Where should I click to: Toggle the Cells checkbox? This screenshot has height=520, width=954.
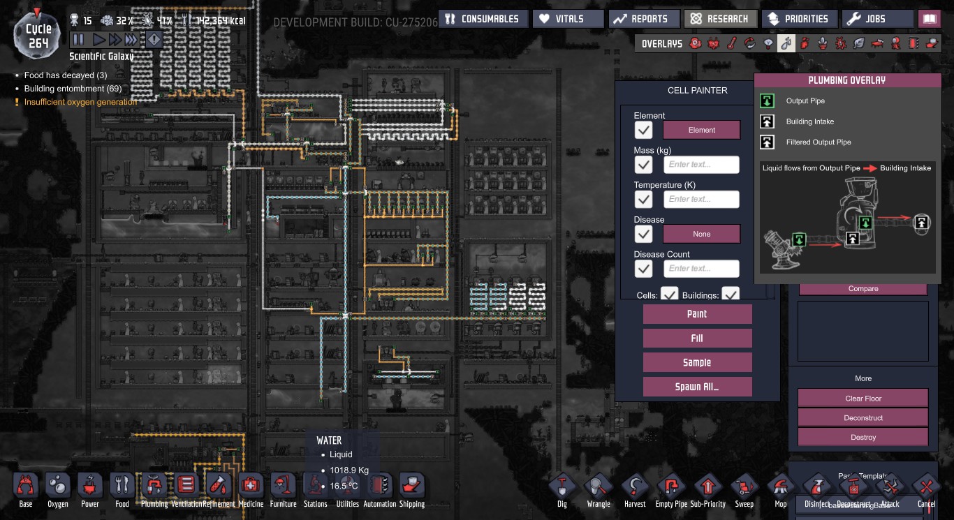tap(670, 294)
